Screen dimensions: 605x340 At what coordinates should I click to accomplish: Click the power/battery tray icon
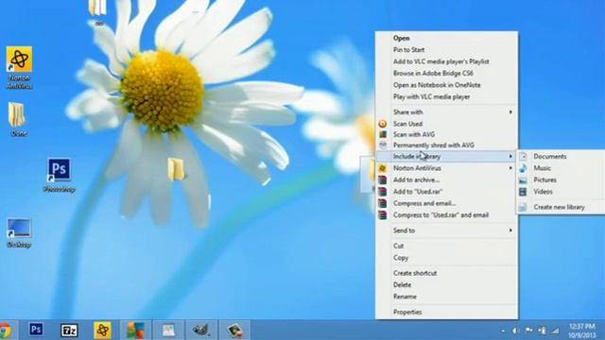542,331
